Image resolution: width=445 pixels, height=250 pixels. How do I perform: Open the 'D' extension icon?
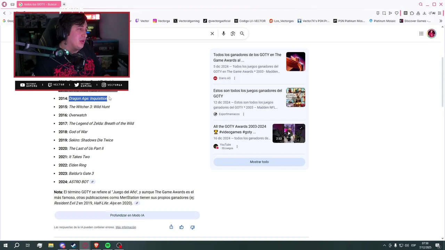click(x=405, y=13)
